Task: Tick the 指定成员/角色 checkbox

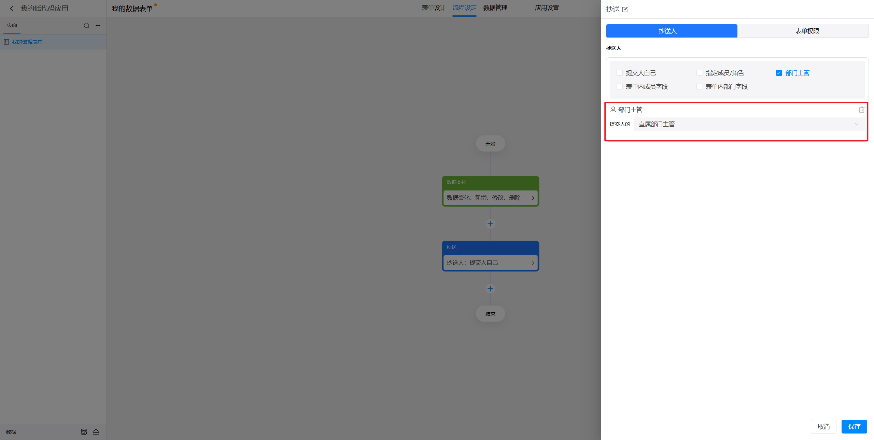Action: tap(699, 73)
